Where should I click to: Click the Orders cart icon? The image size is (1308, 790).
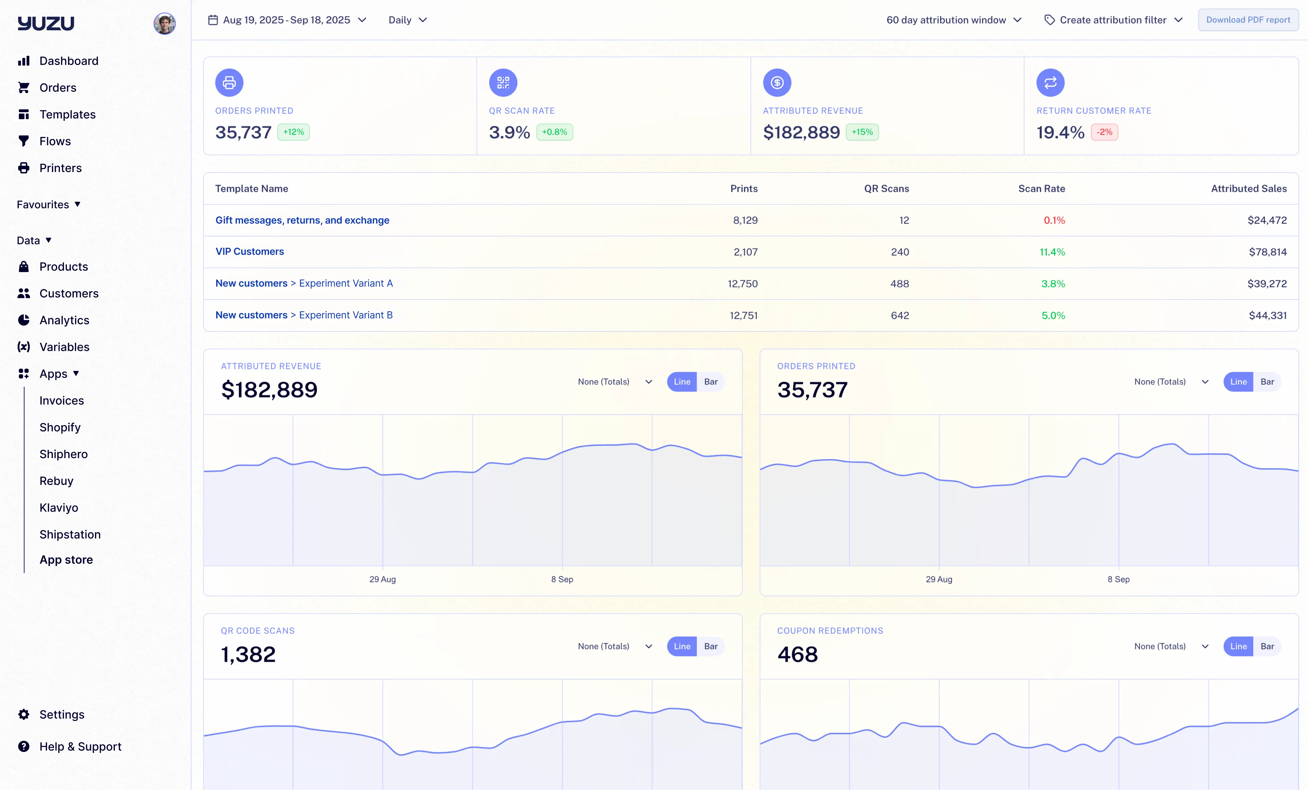click(x=25, y=87)
